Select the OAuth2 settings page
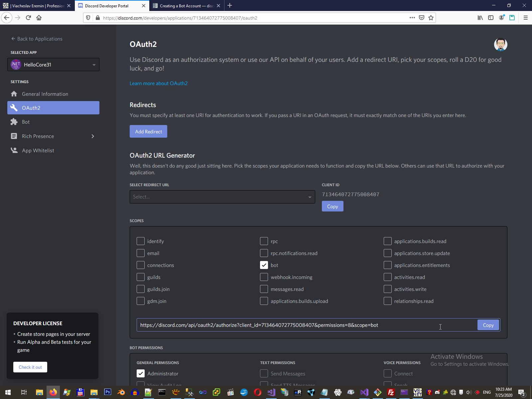 (x=53, y=108)
